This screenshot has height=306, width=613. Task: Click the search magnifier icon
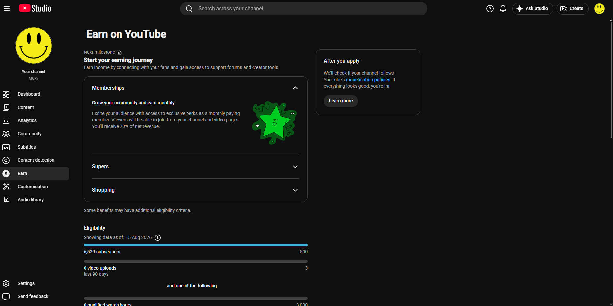(189, 9)
